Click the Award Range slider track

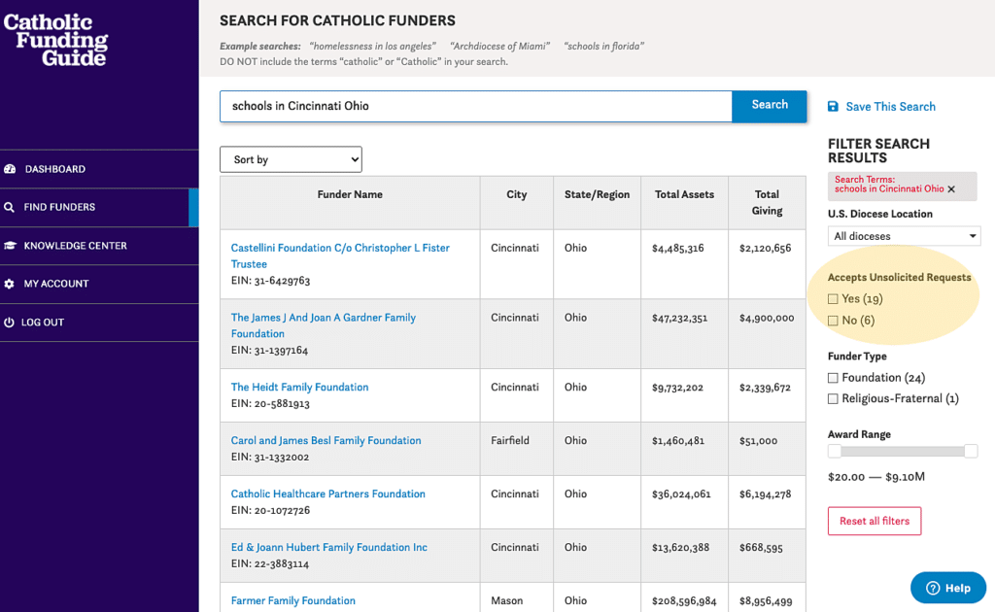tap(903, 451)
